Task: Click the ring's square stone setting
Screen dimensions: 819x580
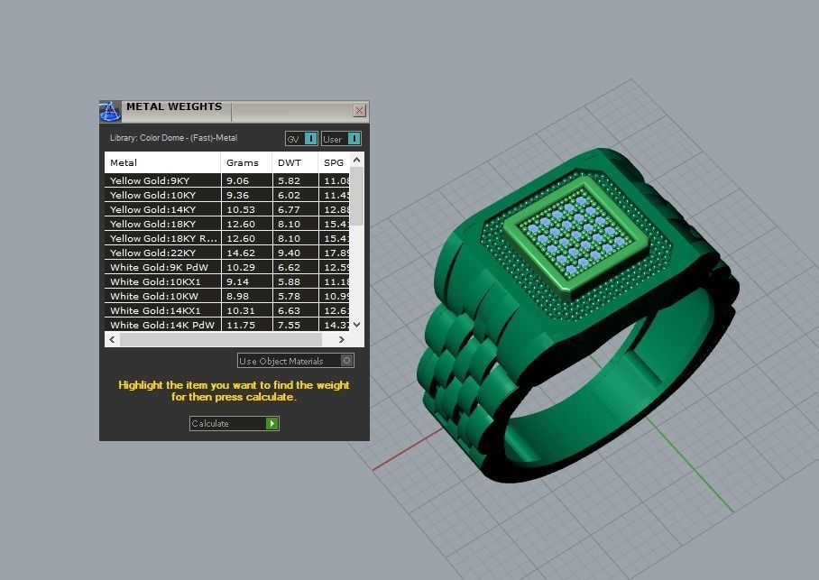Action: [577, 239]
